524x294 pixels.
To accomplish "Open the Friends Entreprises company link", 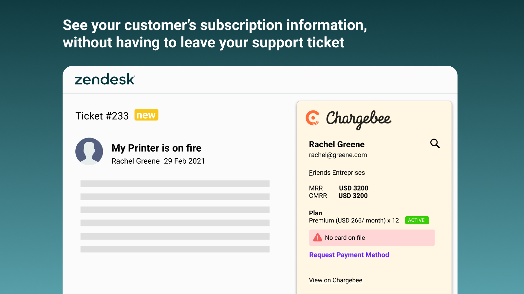I will click(337, 172).
